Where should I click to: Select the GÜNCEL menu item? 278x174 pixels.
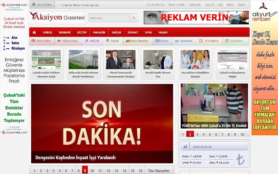(47, 33)
